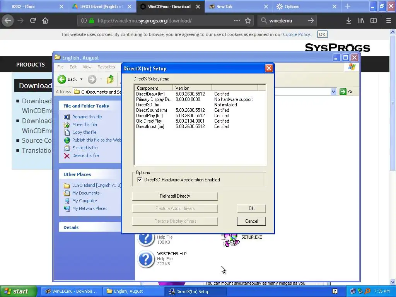Toggle the Firefox sidebar icon
Viewport: 396px width, 297px height.
click(374, 21)
